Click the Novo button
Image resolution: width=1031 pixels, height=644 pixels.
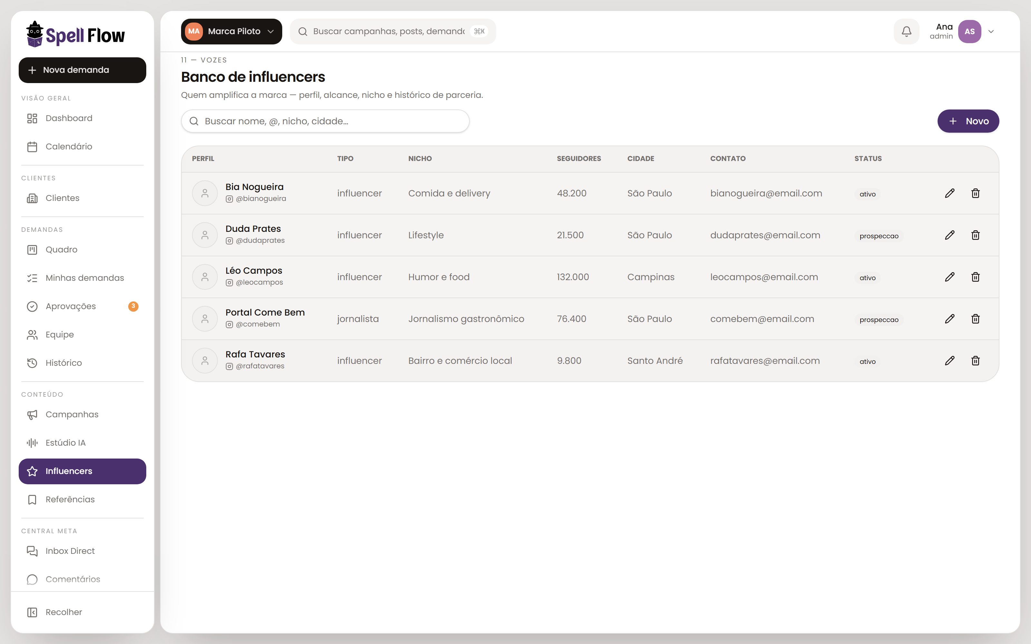[968, 121]
